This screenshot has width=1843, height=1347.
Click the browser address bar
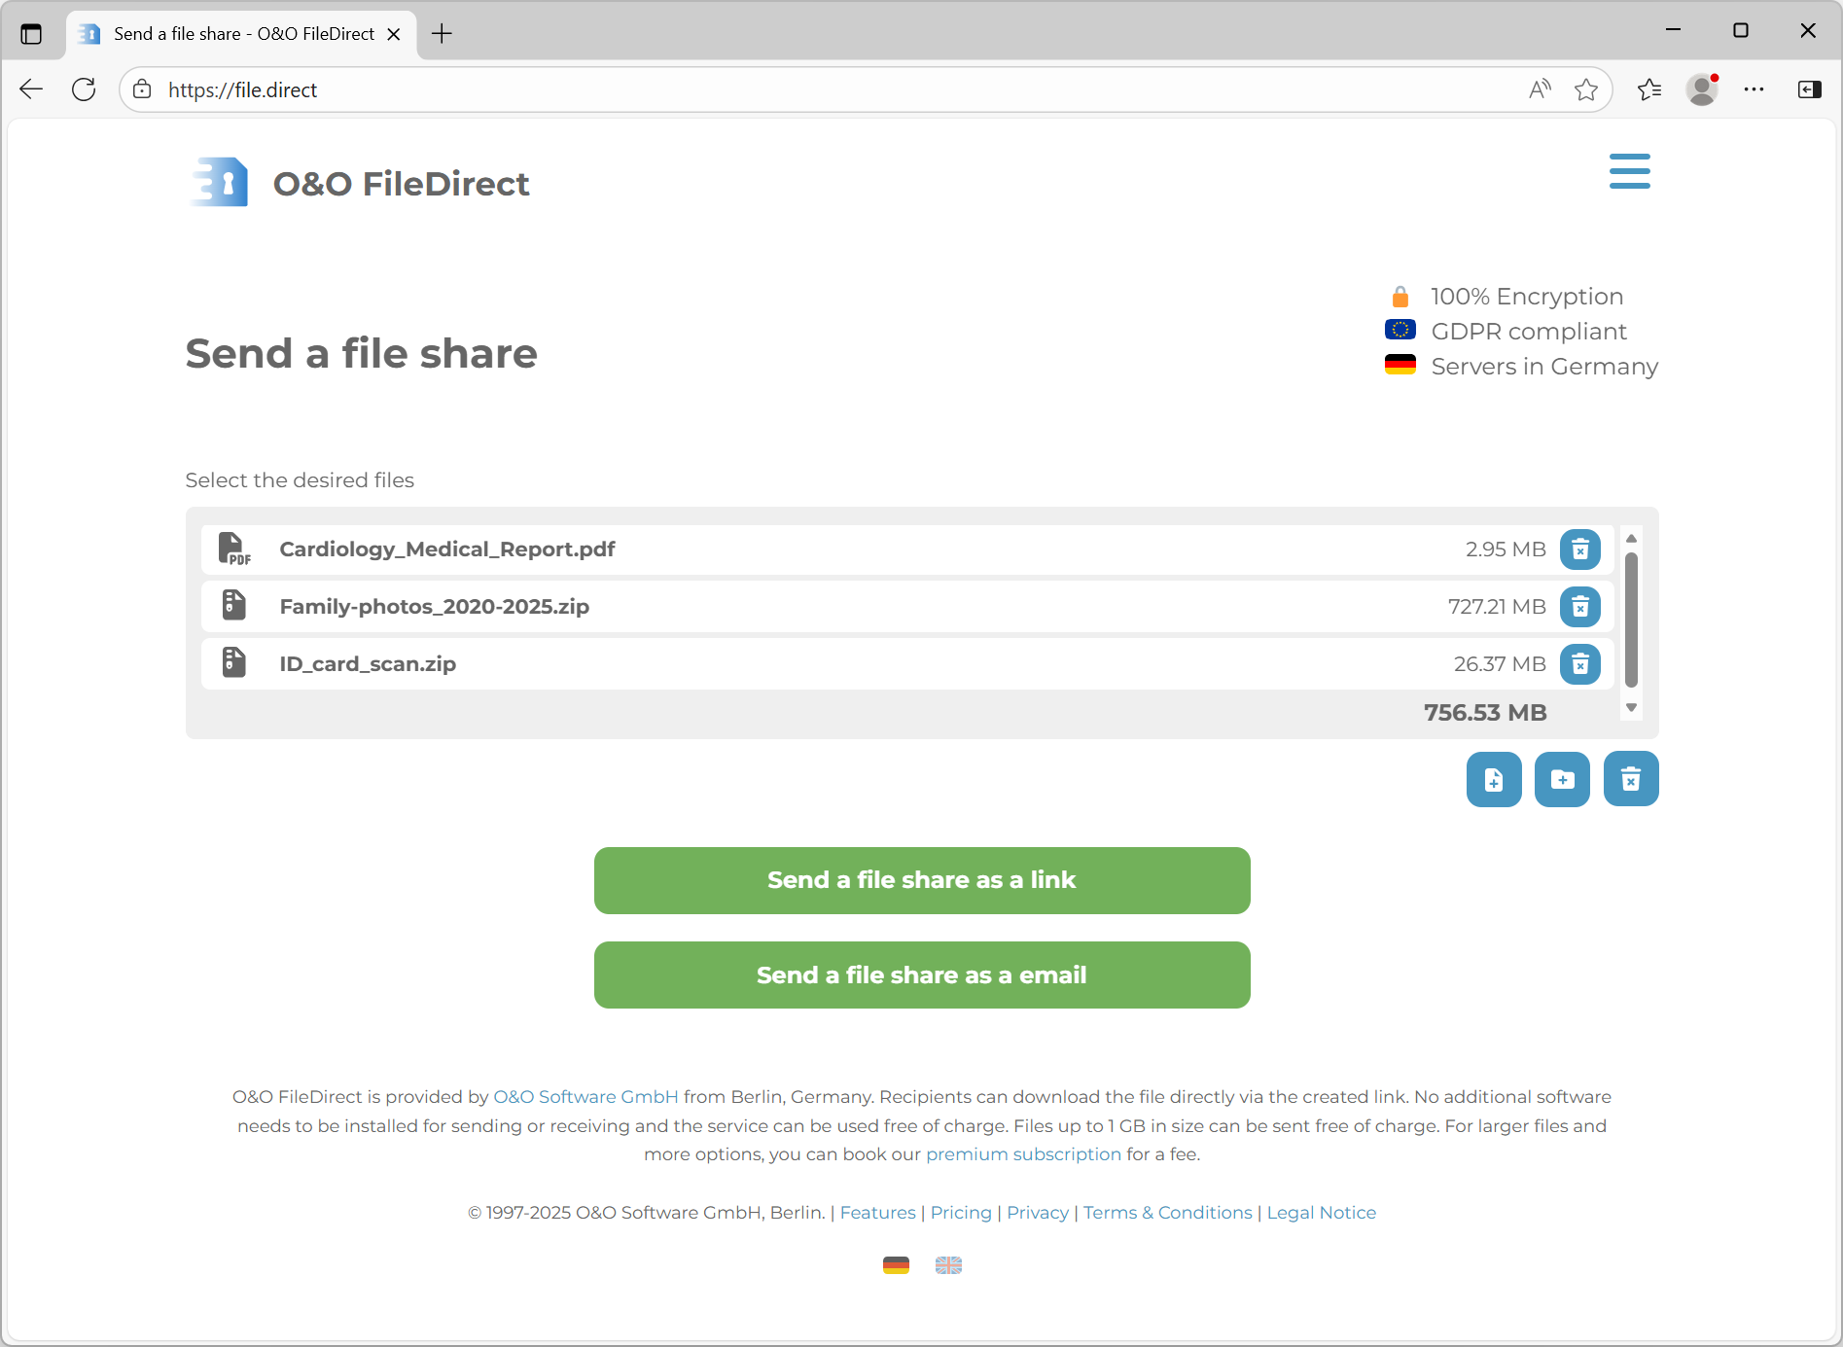pyautogui.click(x=827, y=89)
